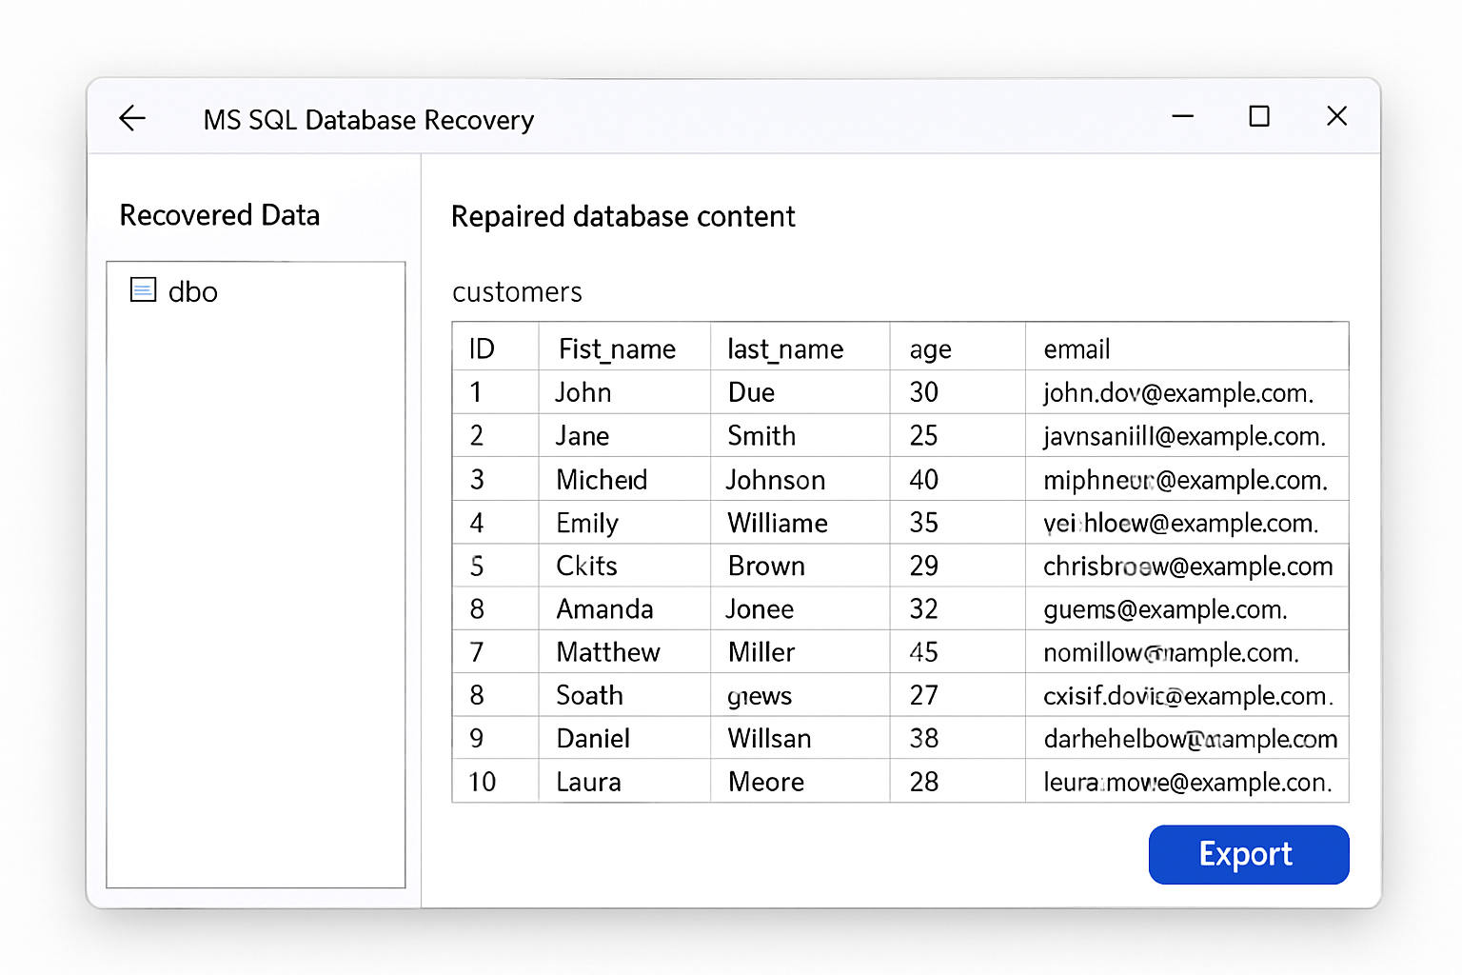Close the MS SQL Database Recovery window

point(1337,116)
